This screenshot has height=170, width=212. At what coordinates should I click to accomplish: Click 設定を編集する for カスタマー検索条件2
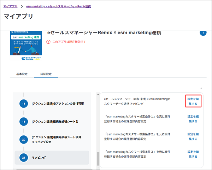[x=193, y=136]
